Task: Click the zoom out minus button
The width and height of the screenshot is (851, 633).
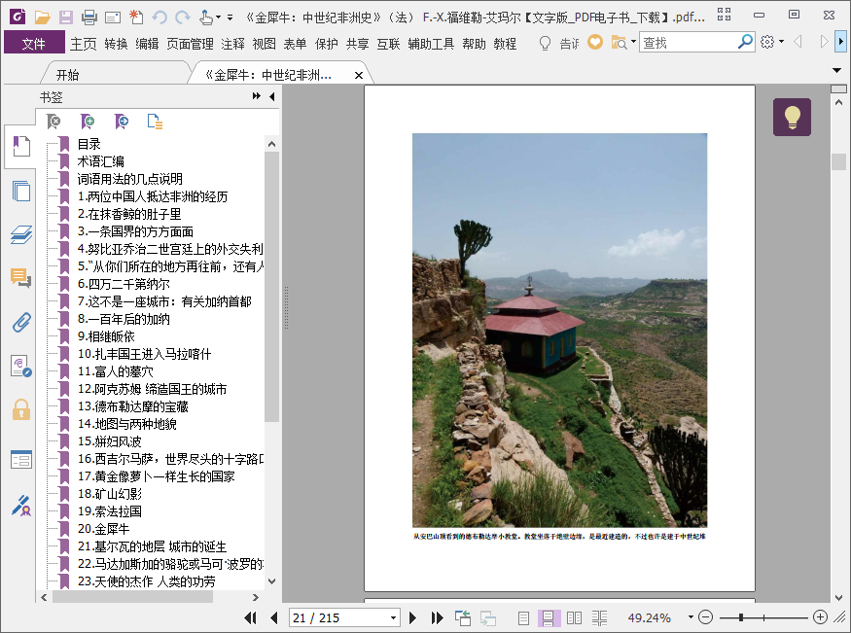Action: click(x=705, y=617)
